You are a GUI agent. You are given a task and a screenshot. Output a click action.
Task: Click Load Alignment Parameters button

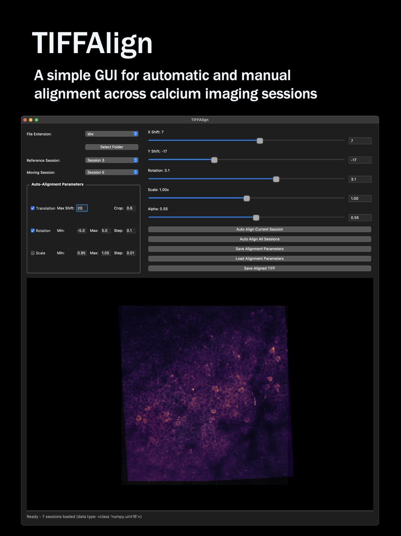pyautogui.click(x=260, y=259)
